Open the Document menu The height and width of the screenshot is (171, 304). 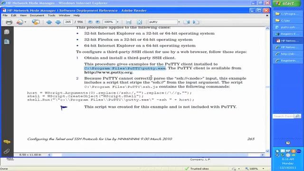point(37,15)
